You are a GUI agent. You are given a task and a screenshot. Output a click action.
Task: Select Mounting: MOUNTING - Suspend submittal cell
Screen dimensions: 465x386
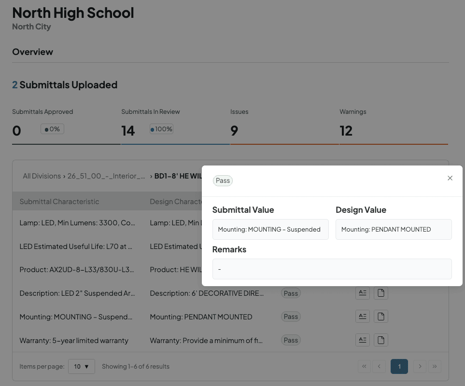[x=76, y=317]
